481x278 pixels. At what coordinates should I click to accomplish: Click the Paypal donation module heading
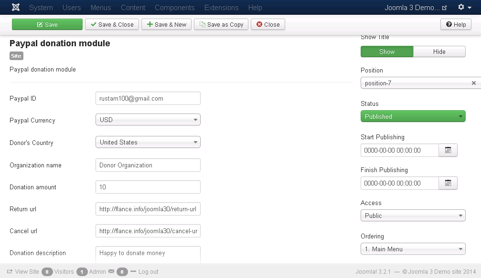[60, 43]
